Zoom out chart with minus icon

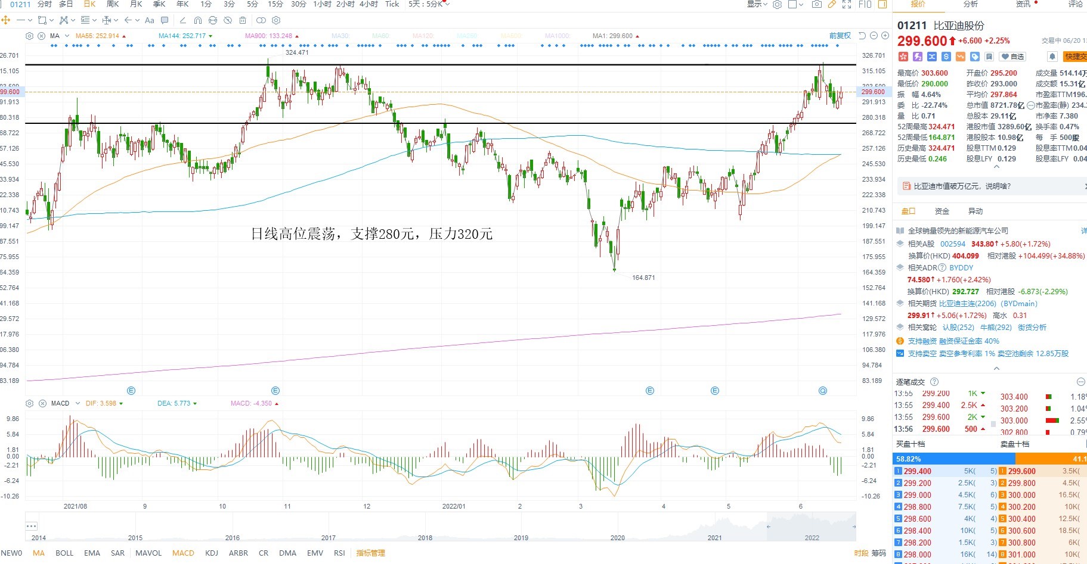[873, 36]
